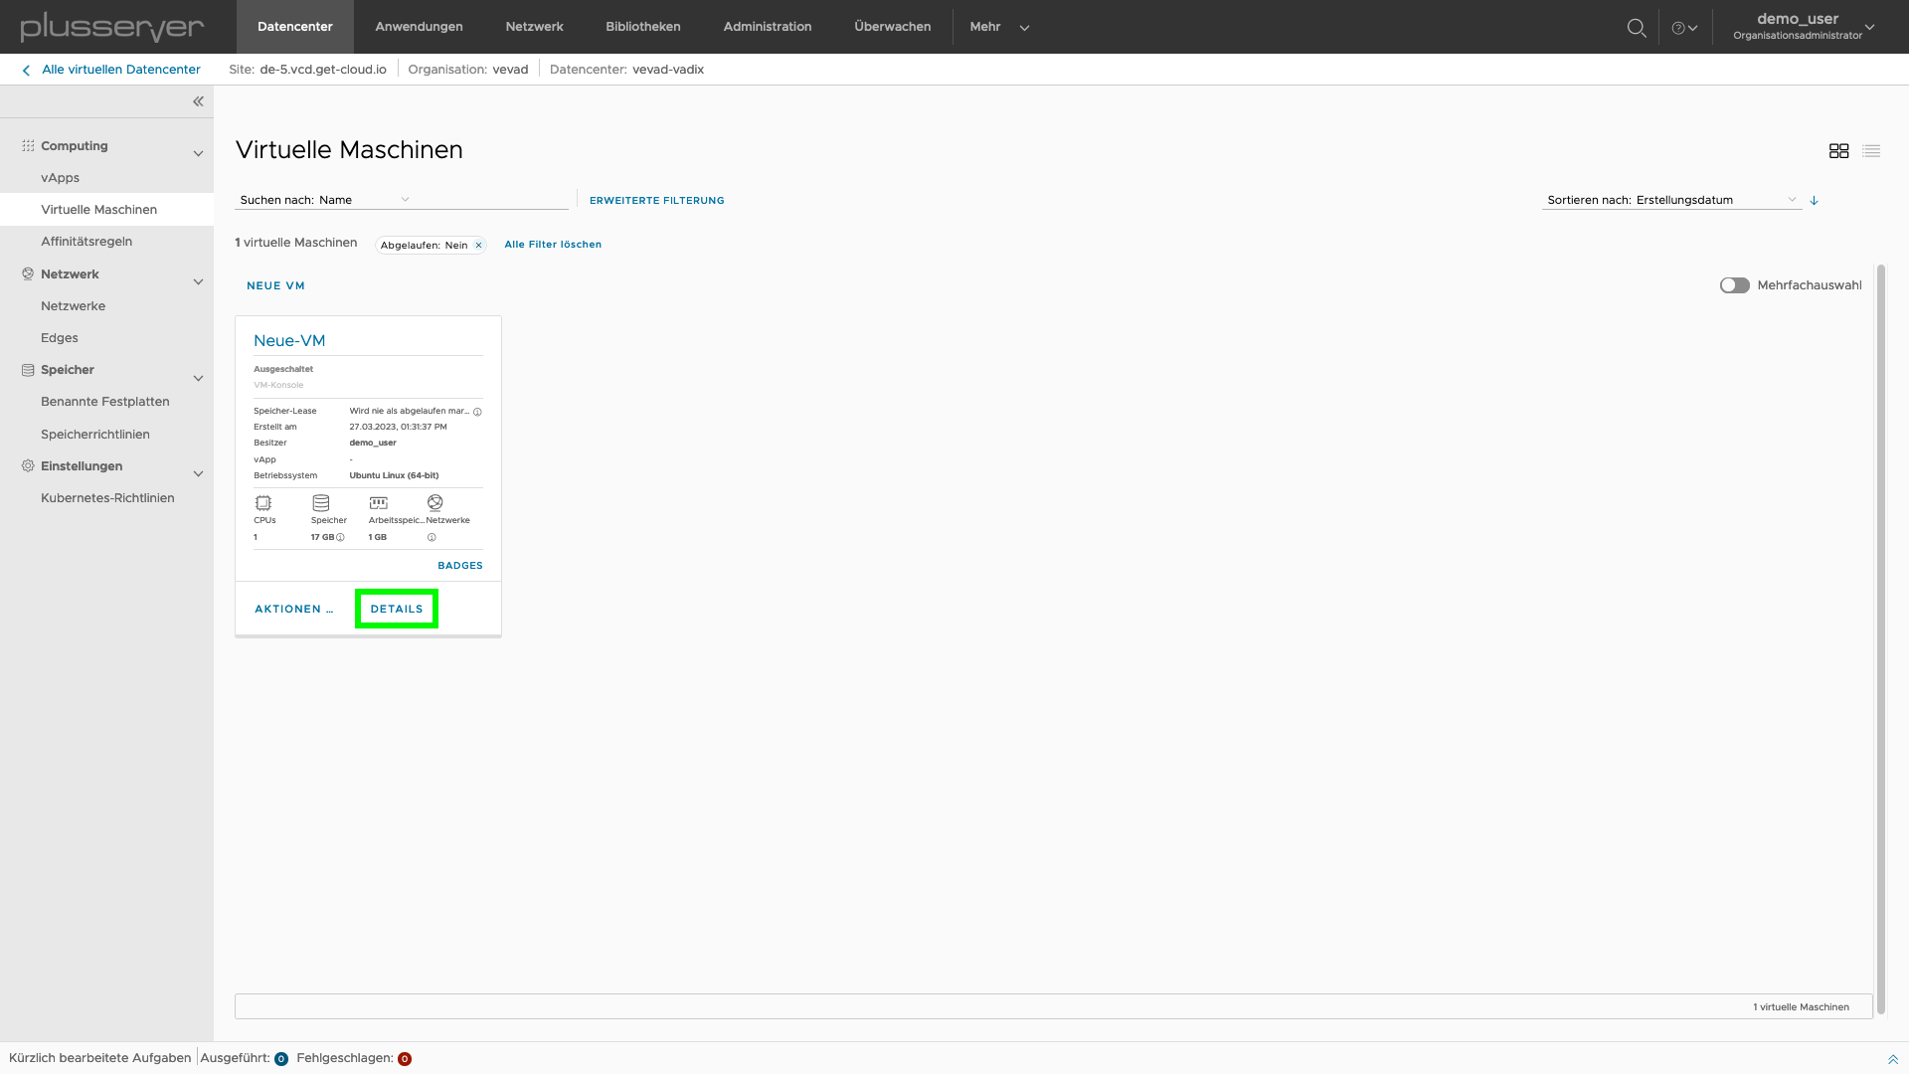Click the DETAILS button on Neue-VM

tap(396, 609)
